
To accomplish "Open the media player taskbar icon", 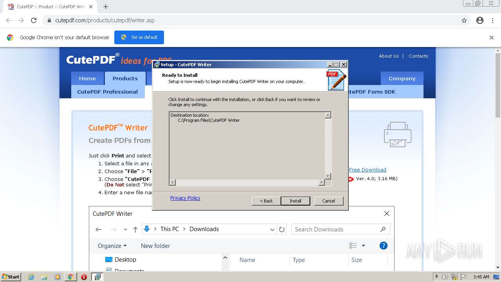I will [58, 277].
